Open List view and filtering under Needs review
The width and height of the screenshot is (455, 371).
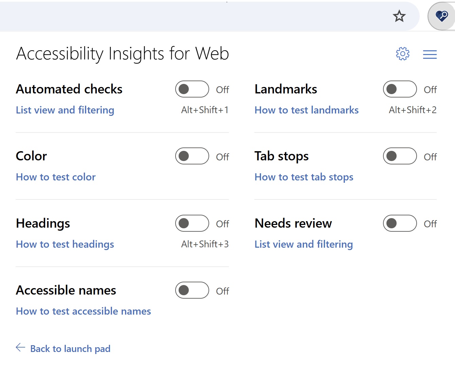coord(304,244)
